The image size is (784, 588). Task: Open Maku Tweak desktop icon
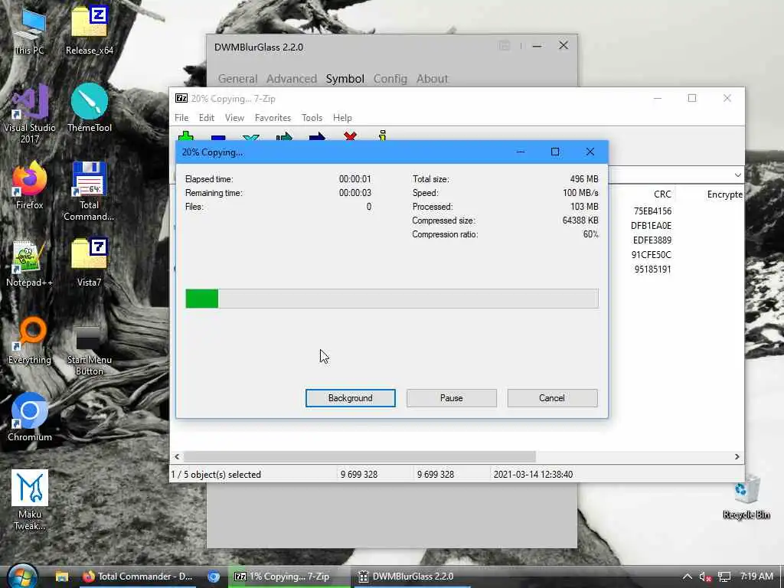tap(30, 500)
